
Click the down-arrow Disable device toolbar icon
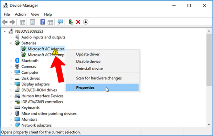86,22
